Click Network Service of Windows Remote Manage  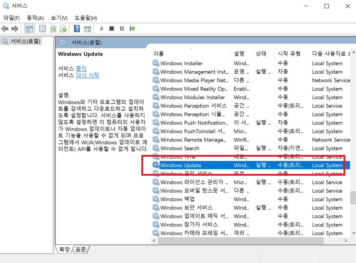[x=331, y=140]
